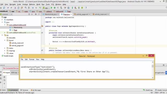Select MainActivity in project tree
Viewport: 167px width, 94px height.
18,27
